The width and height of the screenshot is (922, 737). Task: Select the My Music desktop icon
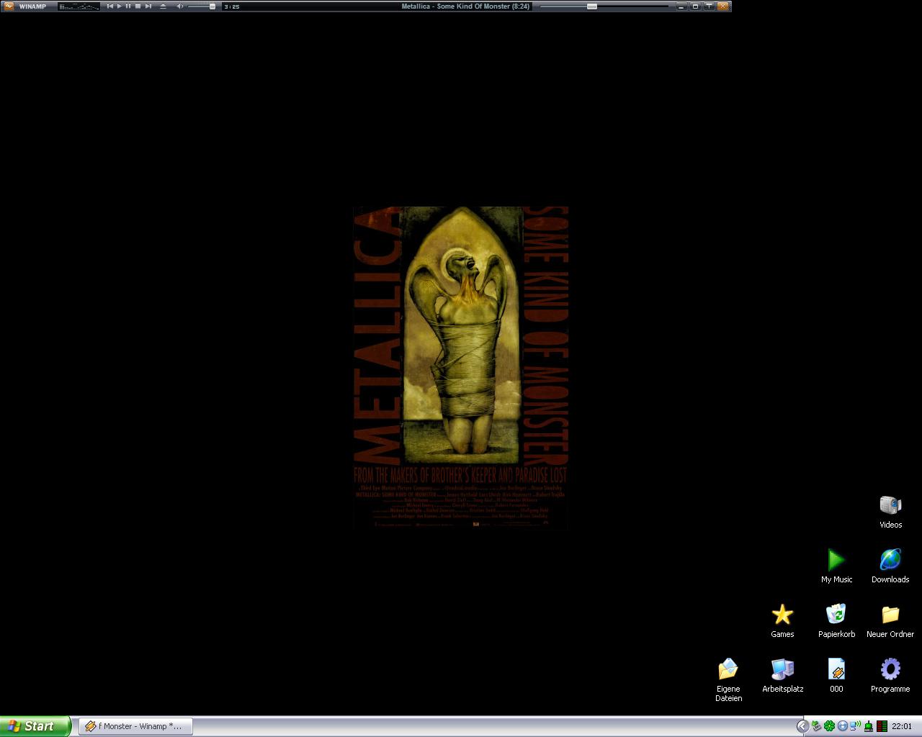836,566
